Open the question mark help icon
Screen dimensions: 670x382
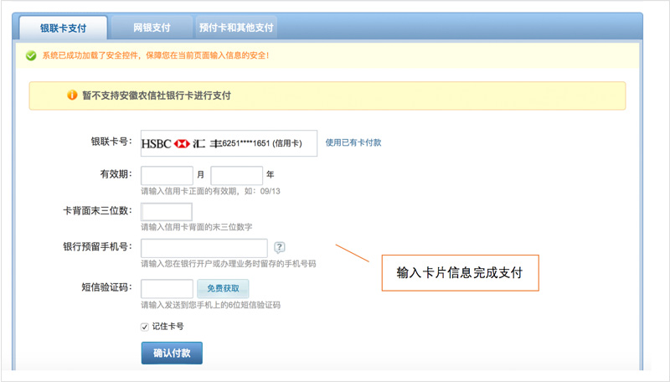click(x=279, y=247)
